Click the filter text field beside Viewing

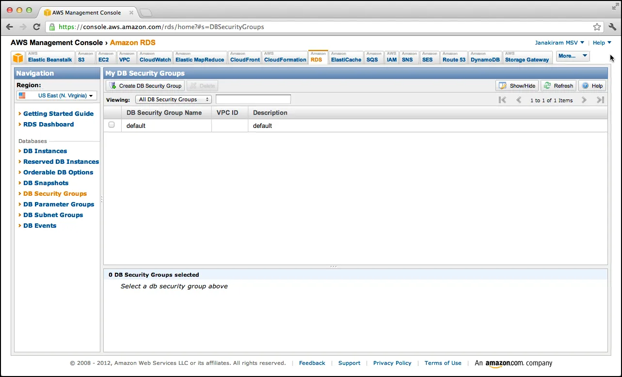pos(253,99)
